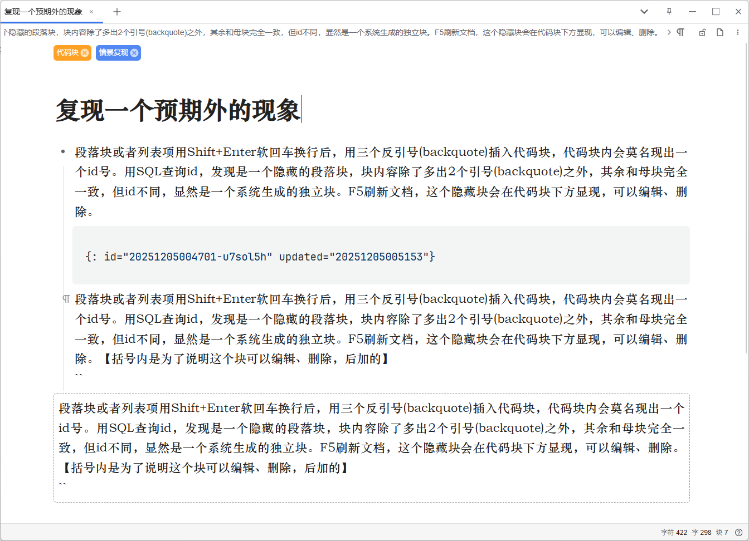Click the 块 7 counter in the status bar
The width and height of the screenshot is (749, 541).
click(721, 532)
